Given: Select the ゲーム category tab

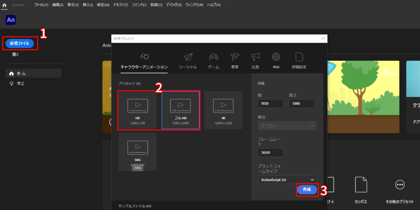Looking at the screenshot, I should [214, 61].
